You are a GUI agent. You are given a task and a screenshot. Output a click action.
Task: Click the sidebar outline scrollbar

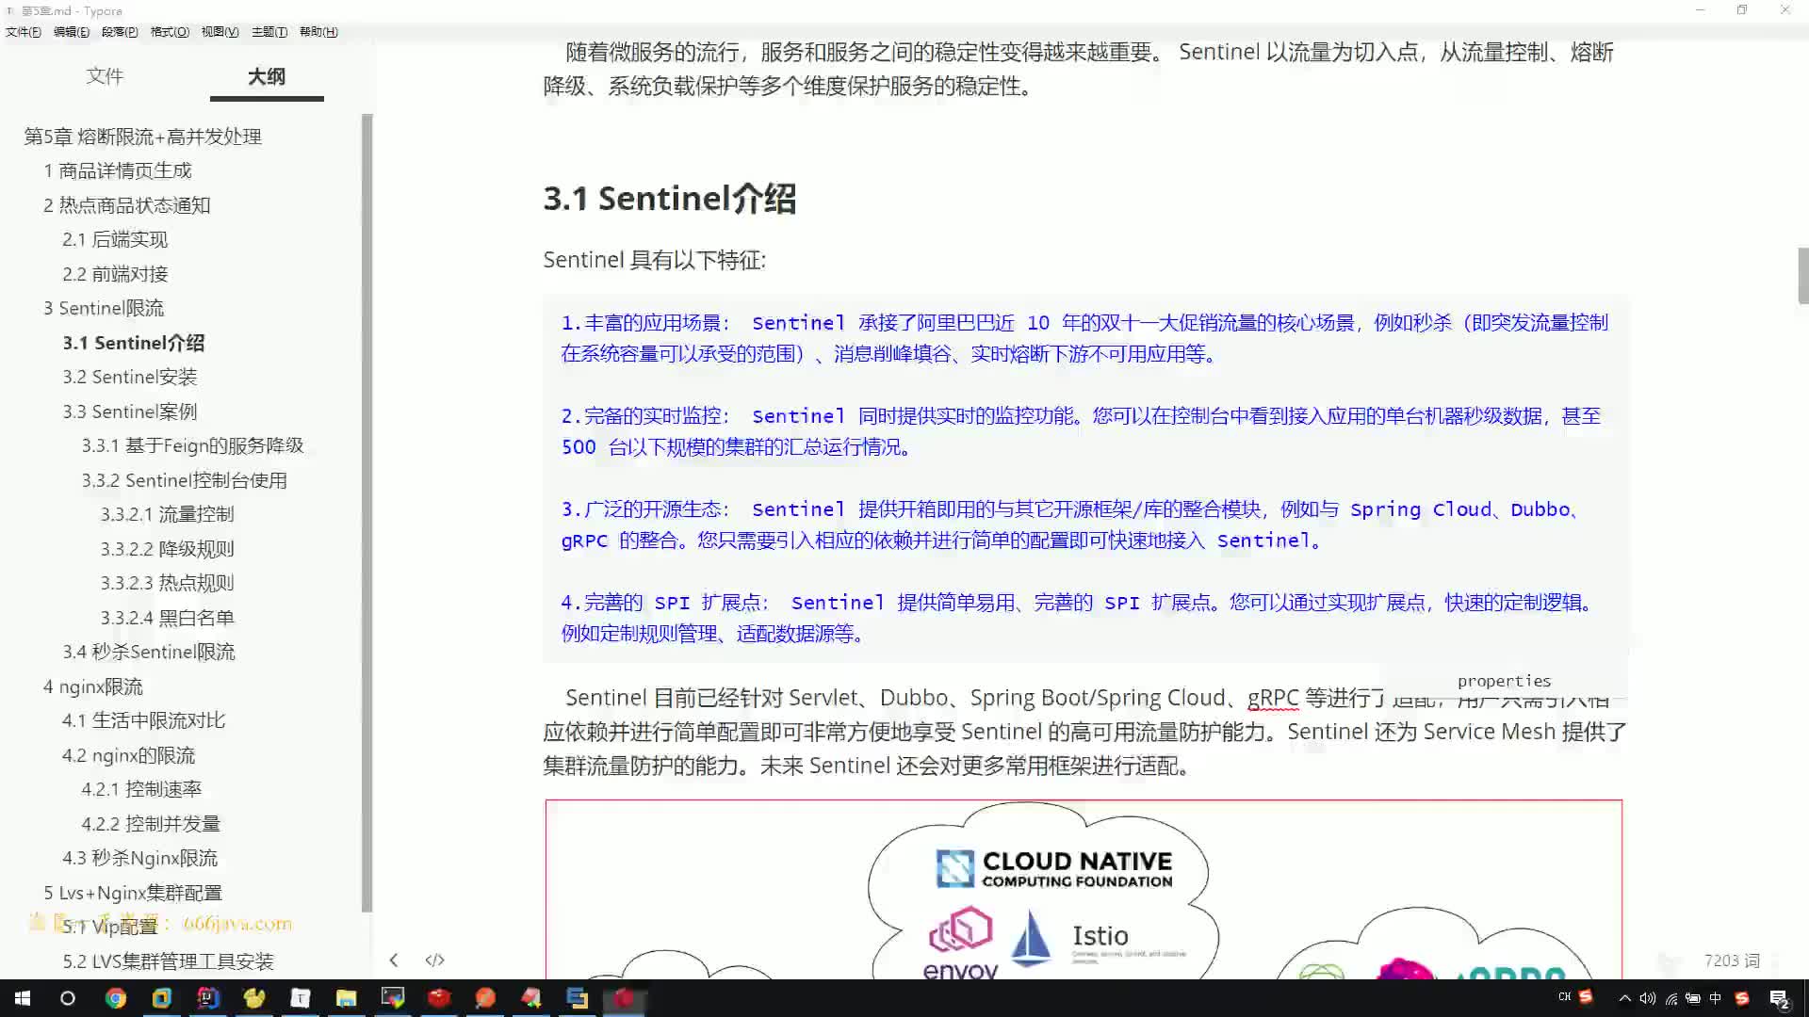[367, 513]
